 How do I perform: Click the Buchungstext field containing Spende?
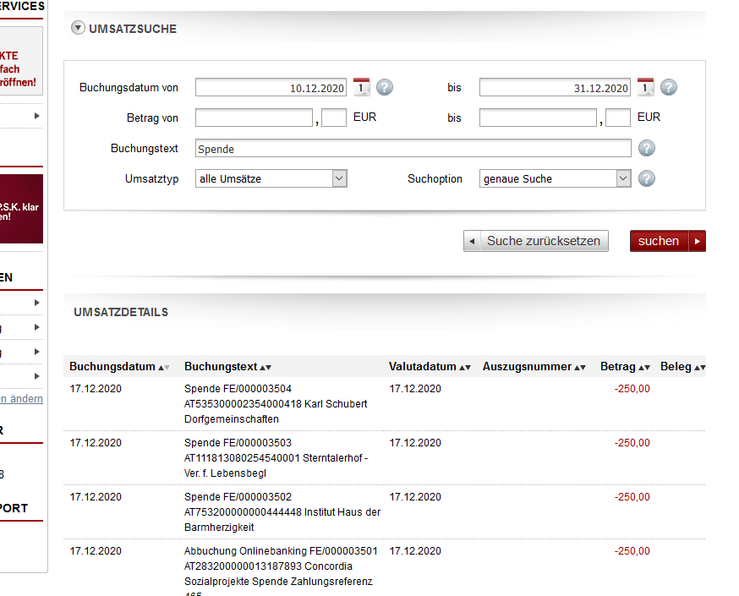pyautogui.click(x=413, y=149)
